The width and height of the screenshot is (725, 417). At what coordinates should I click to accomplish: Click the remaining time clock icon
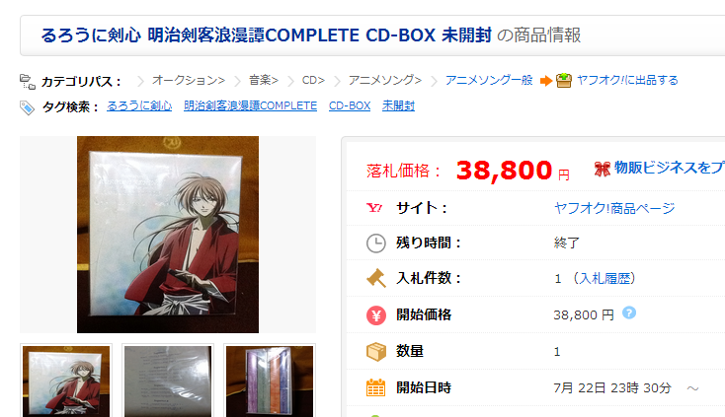click(376, 243)
